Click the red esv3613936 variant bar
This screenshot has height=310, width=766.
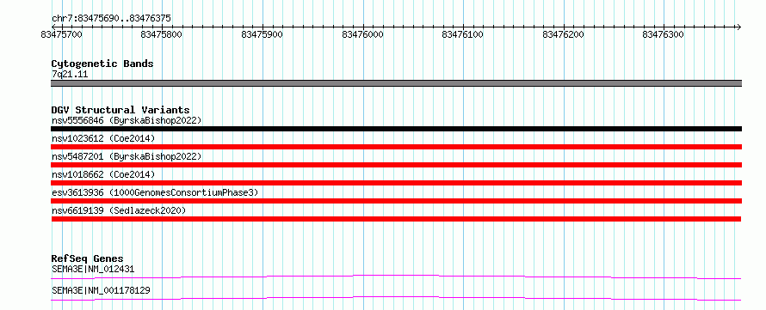[396, 201]
